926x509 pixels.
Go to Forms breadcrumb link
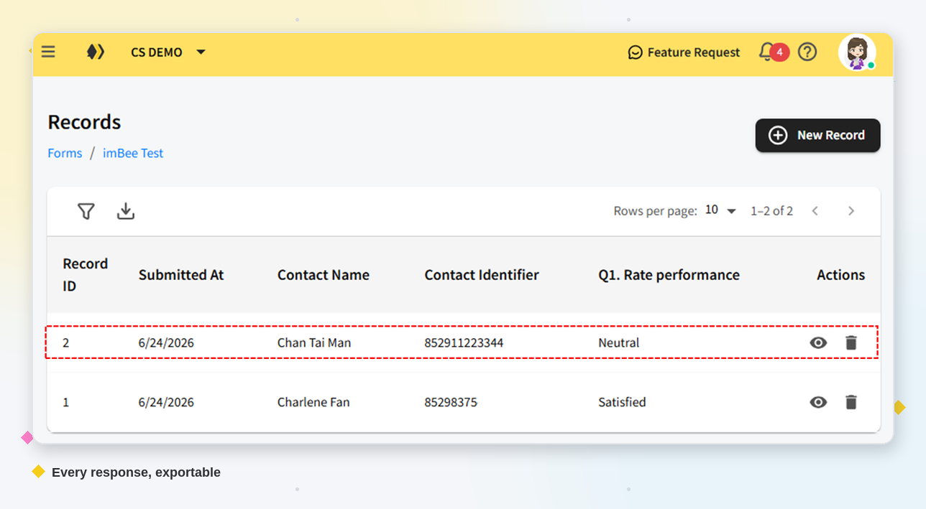point(65,153)
